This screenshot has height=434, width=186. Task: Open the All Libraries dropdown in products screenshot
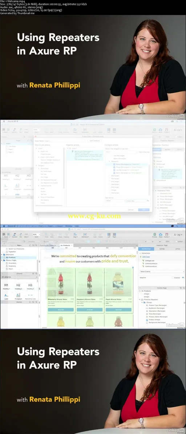click(19, 277)
